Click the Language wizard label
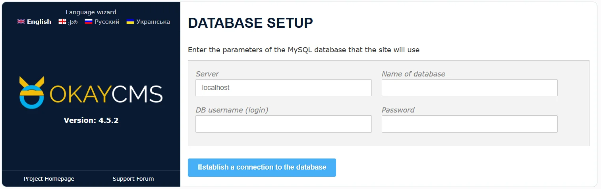This screenshot has height=189, width=601. [x=91, y=12]
